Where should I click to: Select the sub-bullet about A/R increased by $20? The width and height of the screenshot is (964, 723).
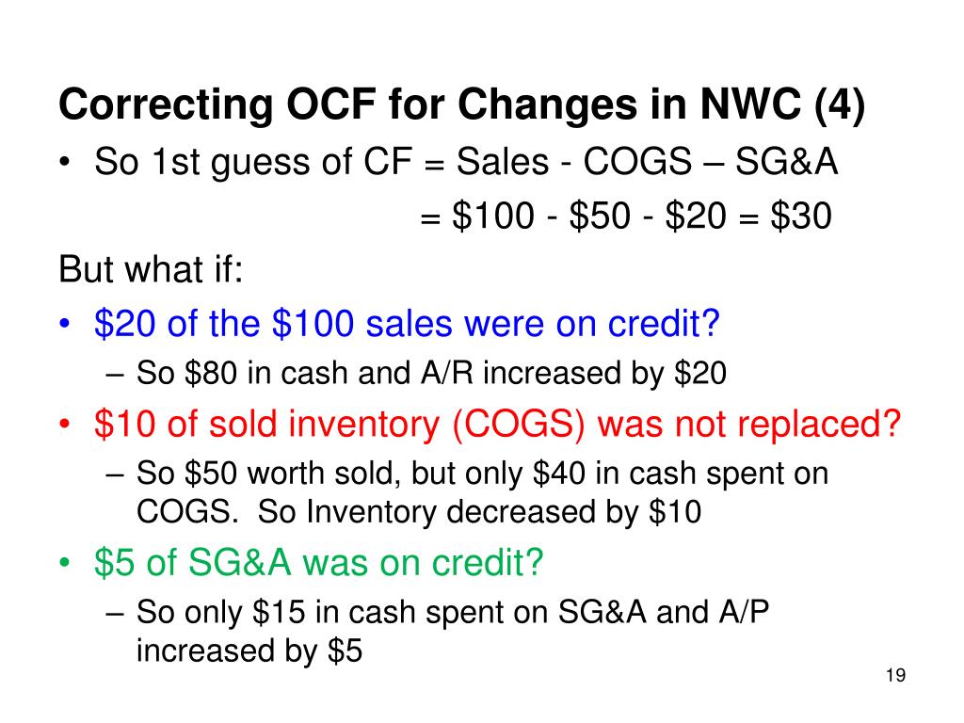coord(416,373)
